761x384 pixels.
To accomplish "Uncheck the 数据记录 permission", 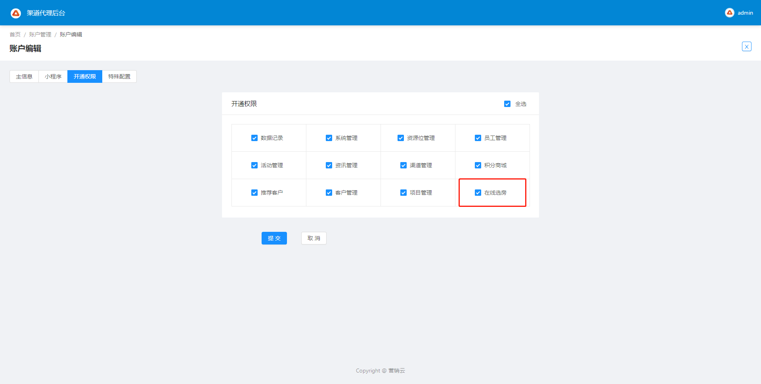I will [x=254, y=138].
